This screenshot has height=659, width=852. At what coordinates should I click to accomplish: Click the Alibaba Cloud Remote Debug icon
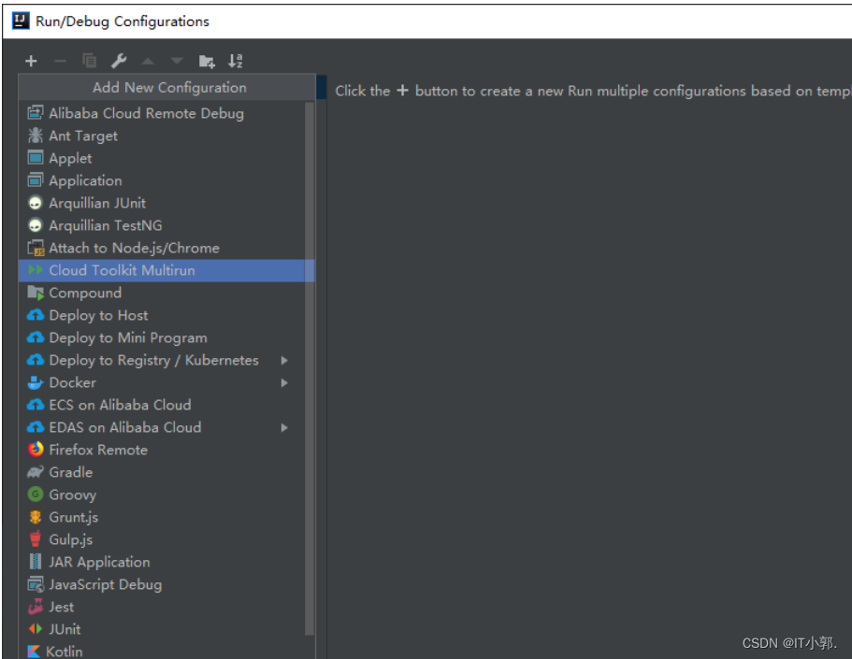(x=36, y=113)
